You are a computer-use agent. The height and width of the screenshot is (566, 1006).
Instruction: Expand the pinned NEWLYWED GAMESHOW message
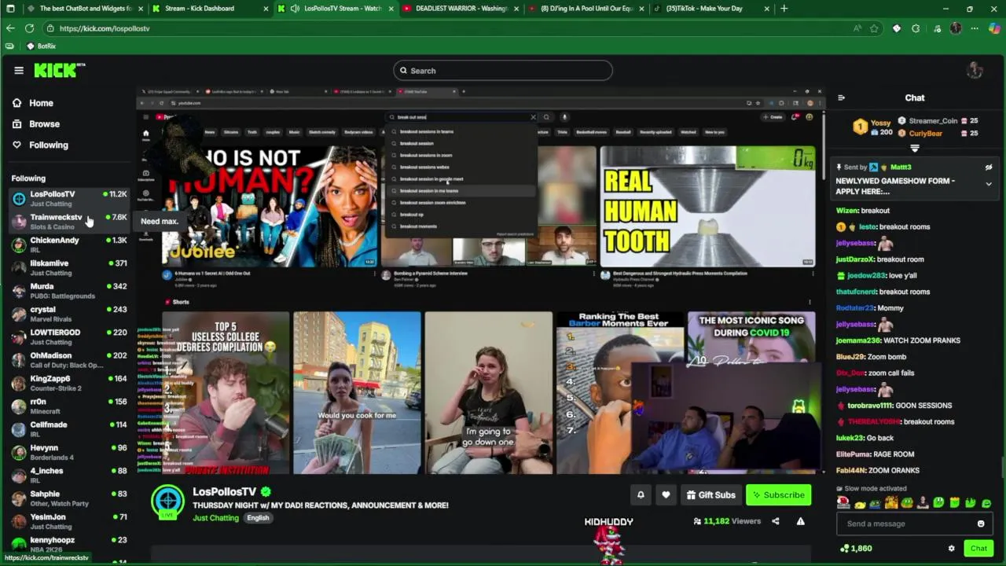[989, 184]
